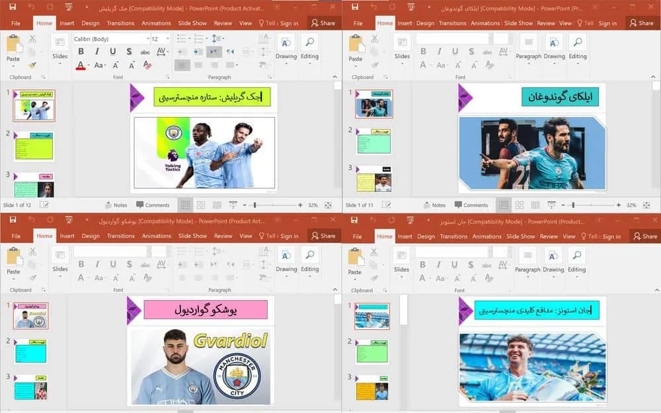
Task: Select slide 3 thumbnail in the Stones window
Action: click(372, 388)
